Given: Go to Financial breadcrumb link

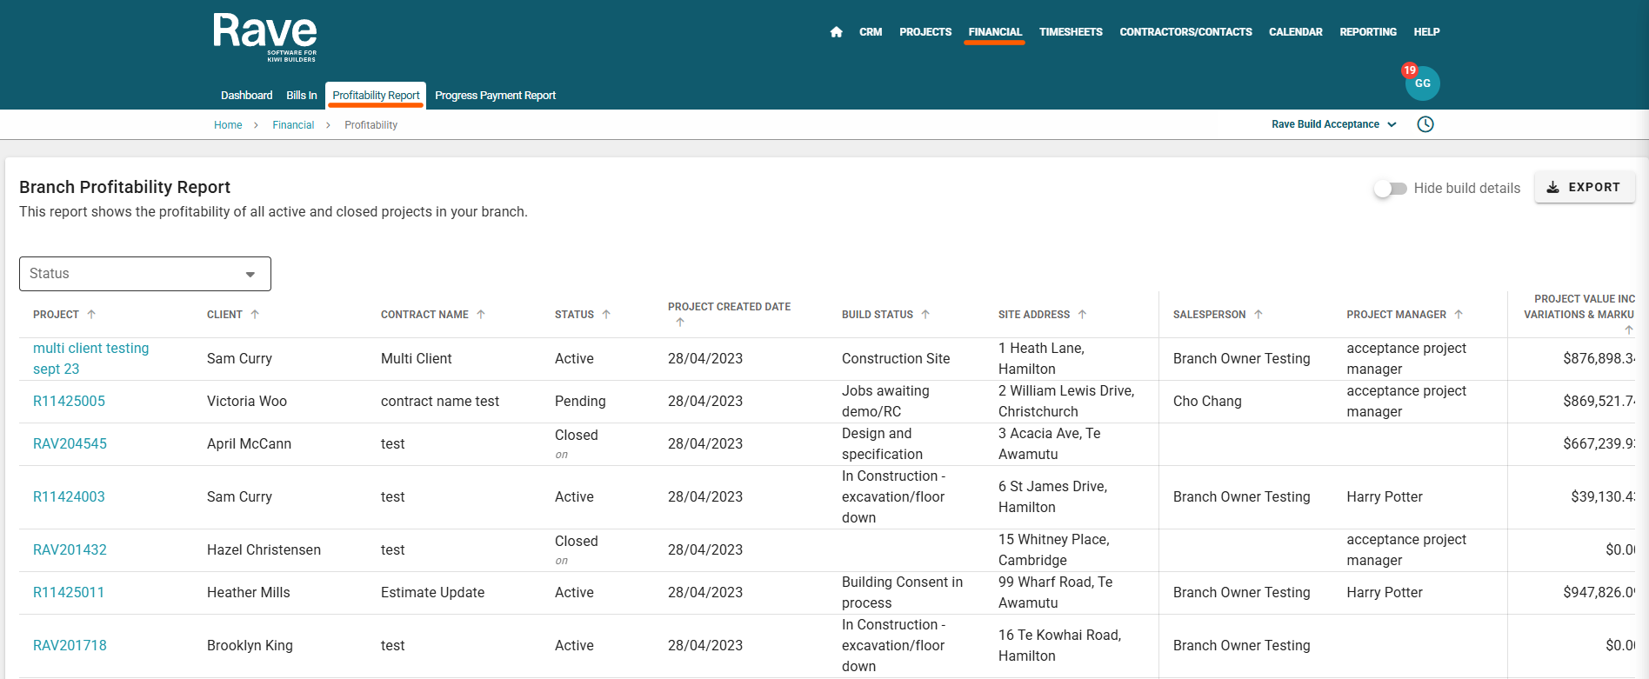Looking at the screenshot, I should click(x=293, y=125).
